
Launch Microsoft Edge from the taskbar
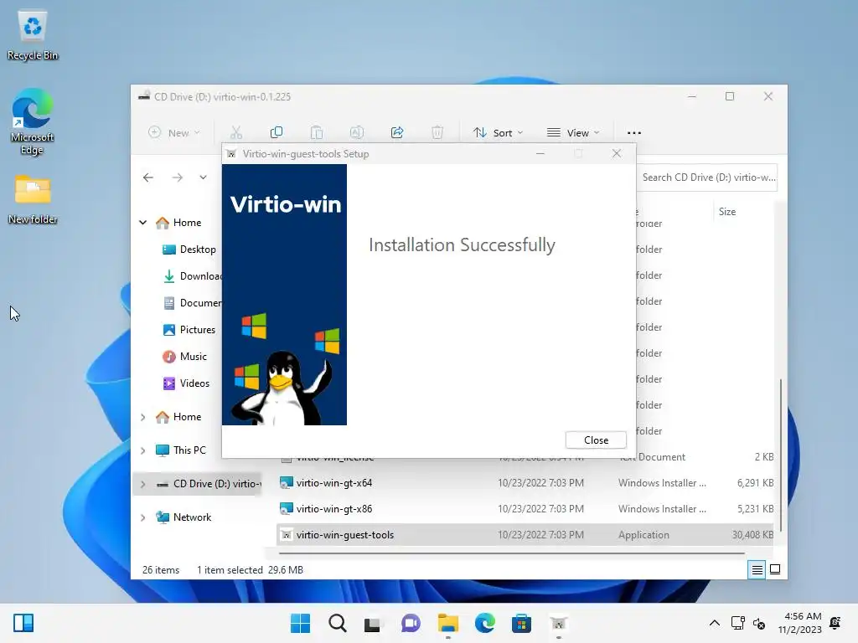click(x=485, y=623)
